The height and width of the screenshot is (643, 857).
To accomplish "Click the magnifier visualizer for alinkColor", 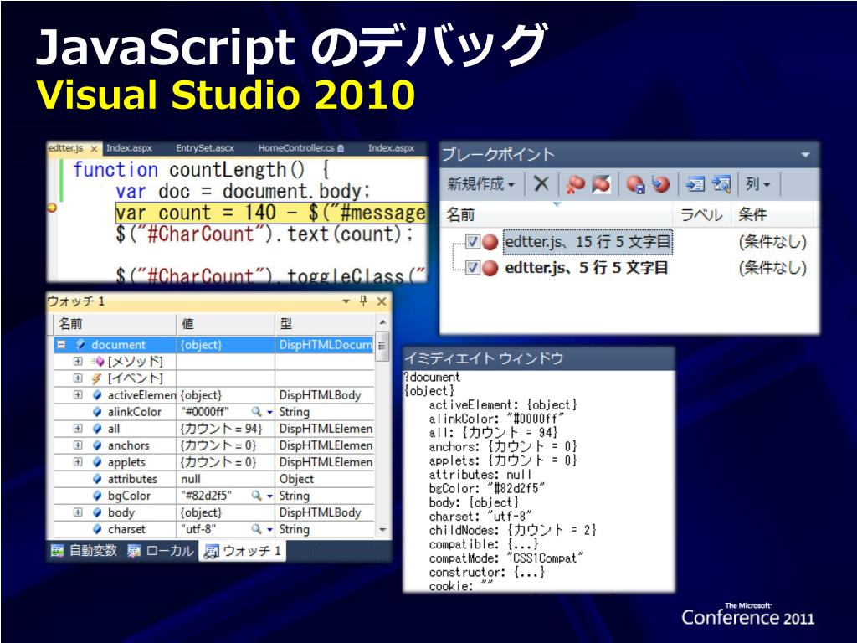I will tap(256, 411).
